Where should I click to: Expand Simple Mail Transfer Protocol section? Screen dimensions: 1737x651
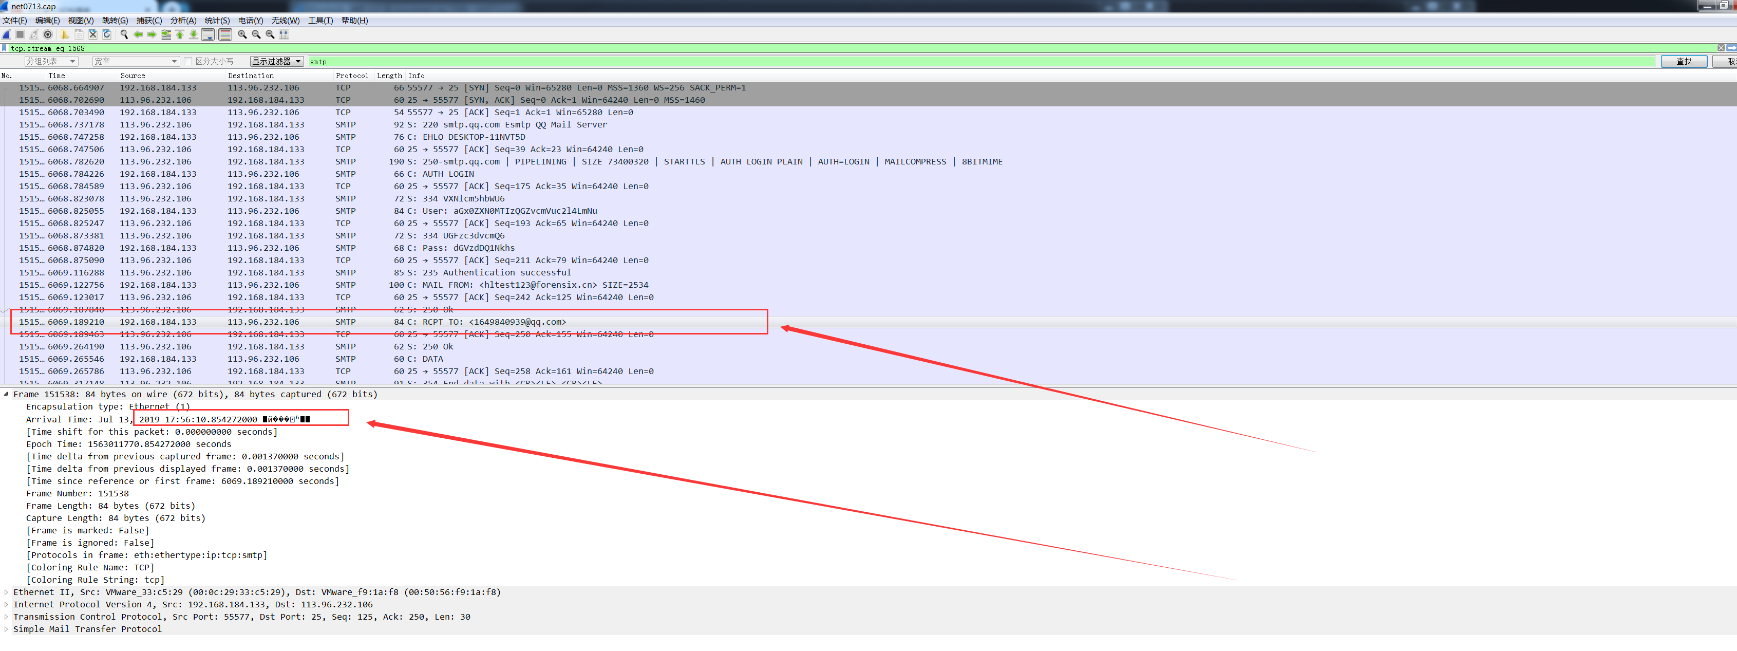6,629
